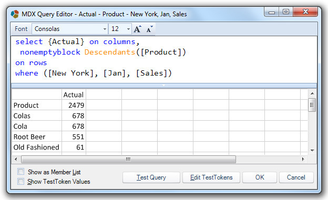Click the select keyword in query
This screenshot has height=200, width=328.
click(29, 41)
